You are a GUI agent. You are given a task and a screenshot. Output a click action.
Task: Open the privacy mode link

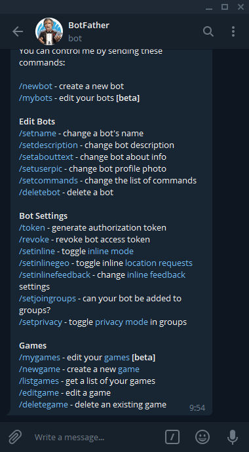121,322
